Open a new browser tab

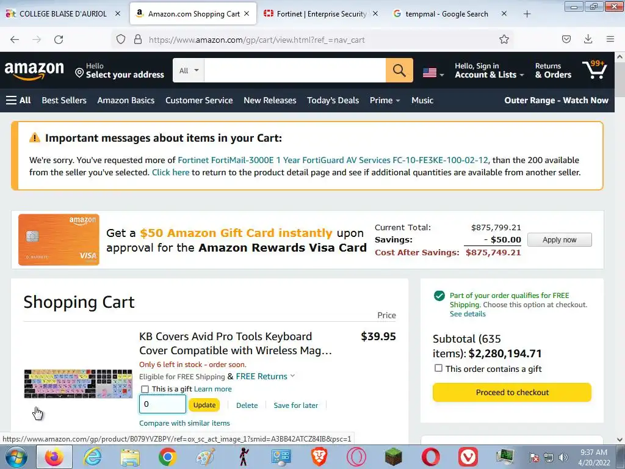tap(527, 14)
